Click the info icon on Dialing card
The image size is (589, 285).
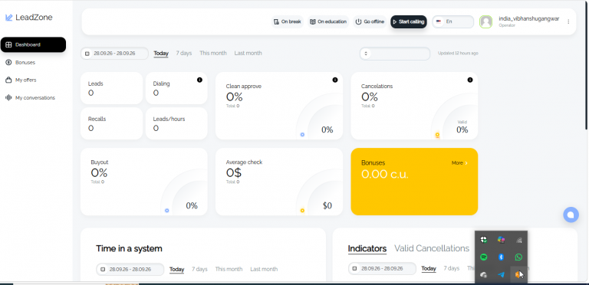coord(199,80)
